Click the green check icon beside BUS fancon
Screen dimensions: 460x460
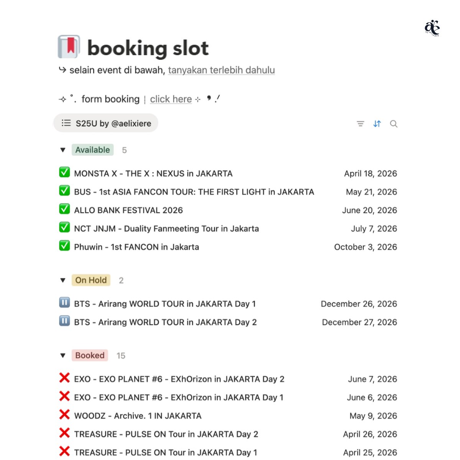pos(64,191)
